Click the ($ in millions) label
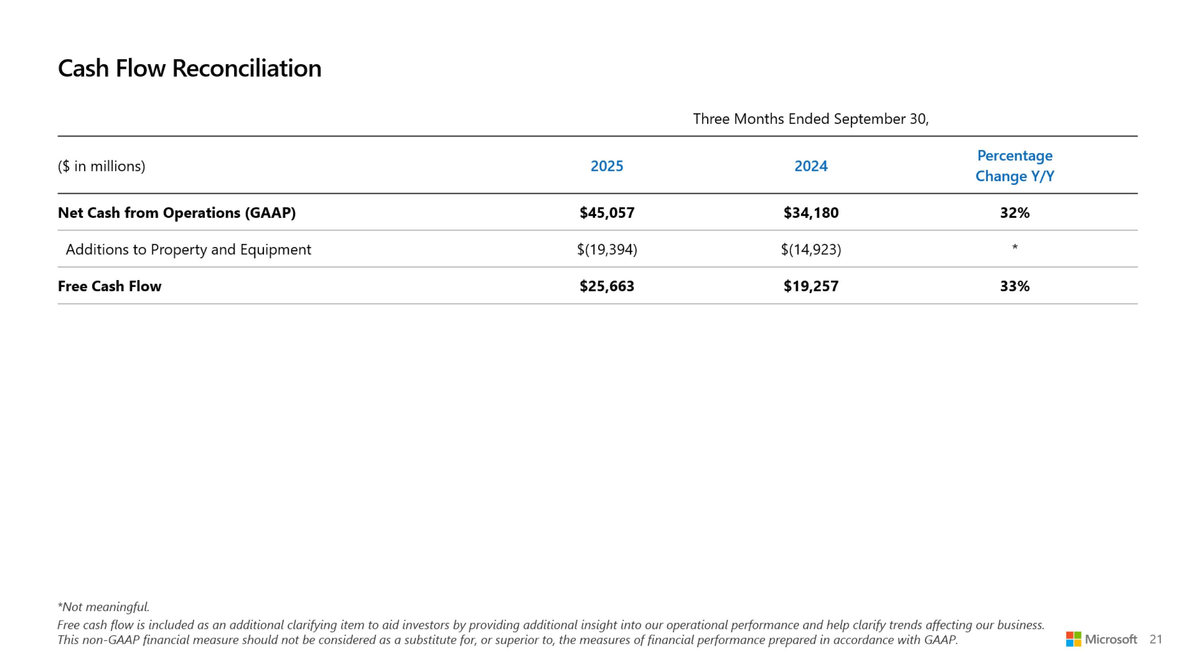This screenshot has height=672, width=1195. tap(102, 166)
